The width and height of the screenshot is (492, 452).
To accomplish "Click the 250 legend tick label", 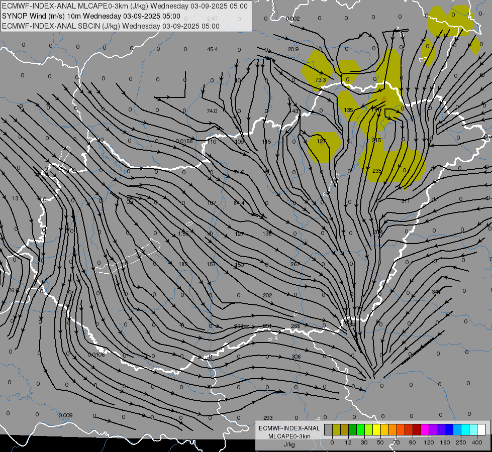I will pyautogui.click(x=461, y=442).
